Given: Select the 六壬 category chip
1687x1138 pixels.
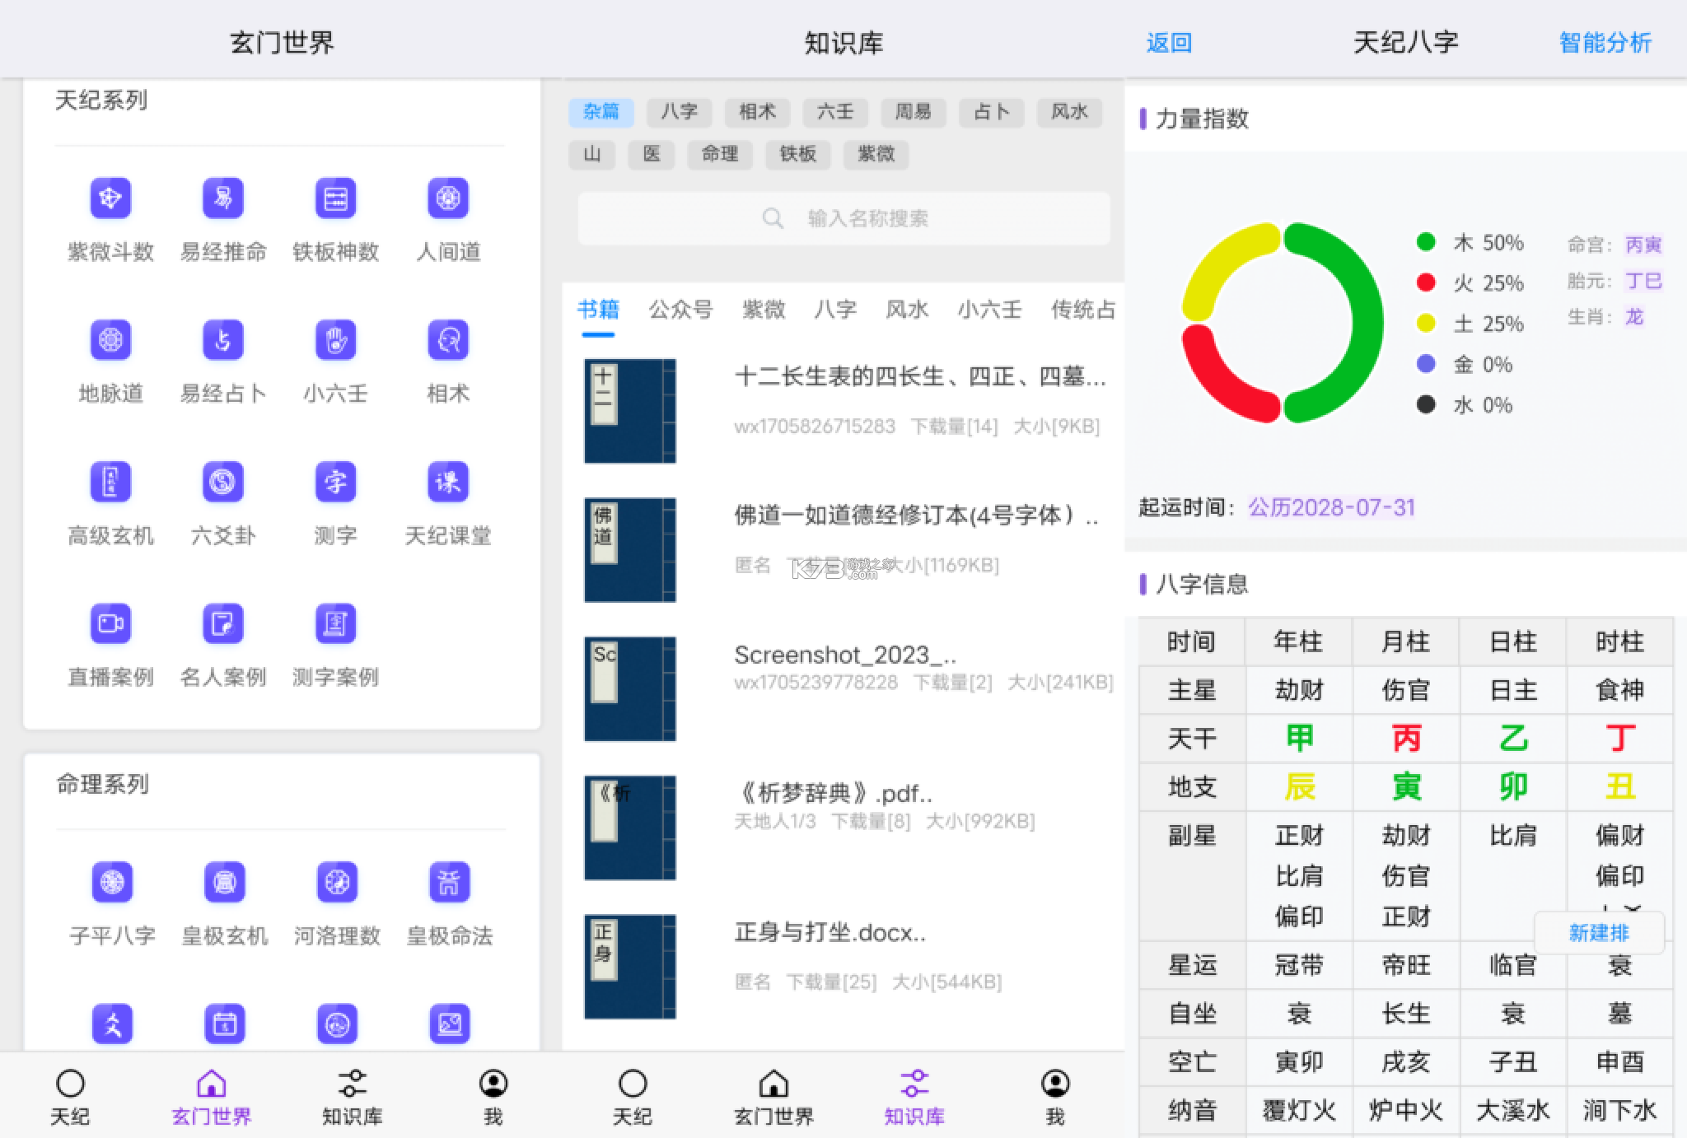Looking at the screenshot, I should click(835, 112).
